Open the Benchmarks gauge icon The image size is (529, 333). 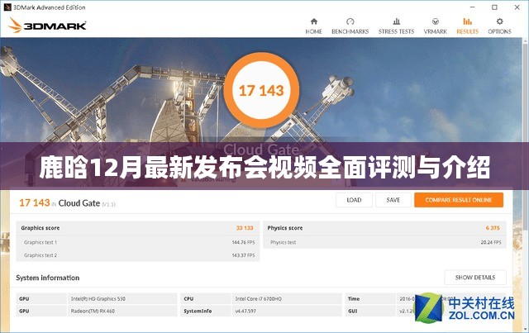[x=350, y=21]
